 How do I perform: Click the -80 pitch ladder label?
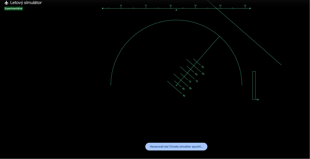pos(190,88)
